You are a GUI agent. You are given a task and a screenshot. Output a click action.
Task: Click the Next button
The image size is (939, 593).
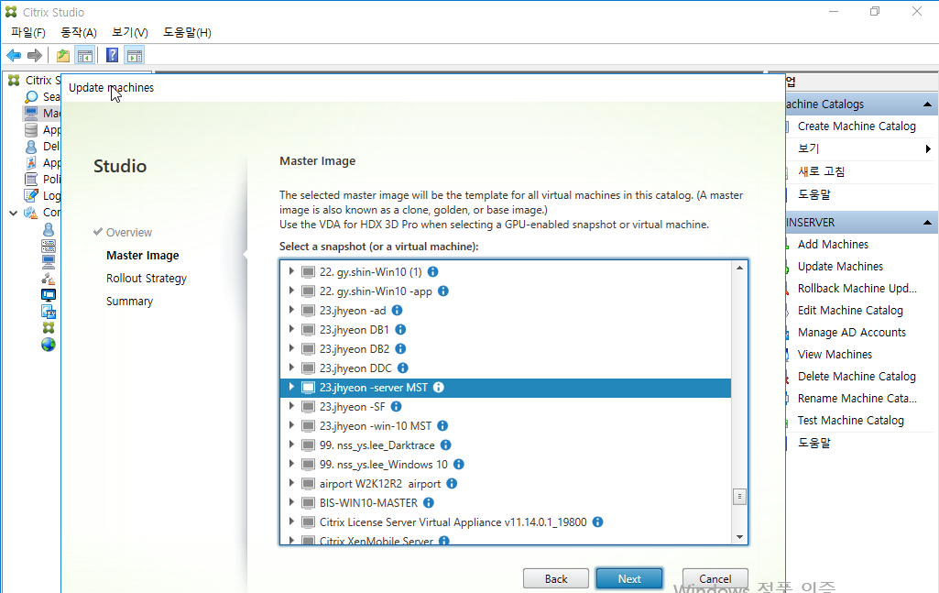tap(629, 578)
